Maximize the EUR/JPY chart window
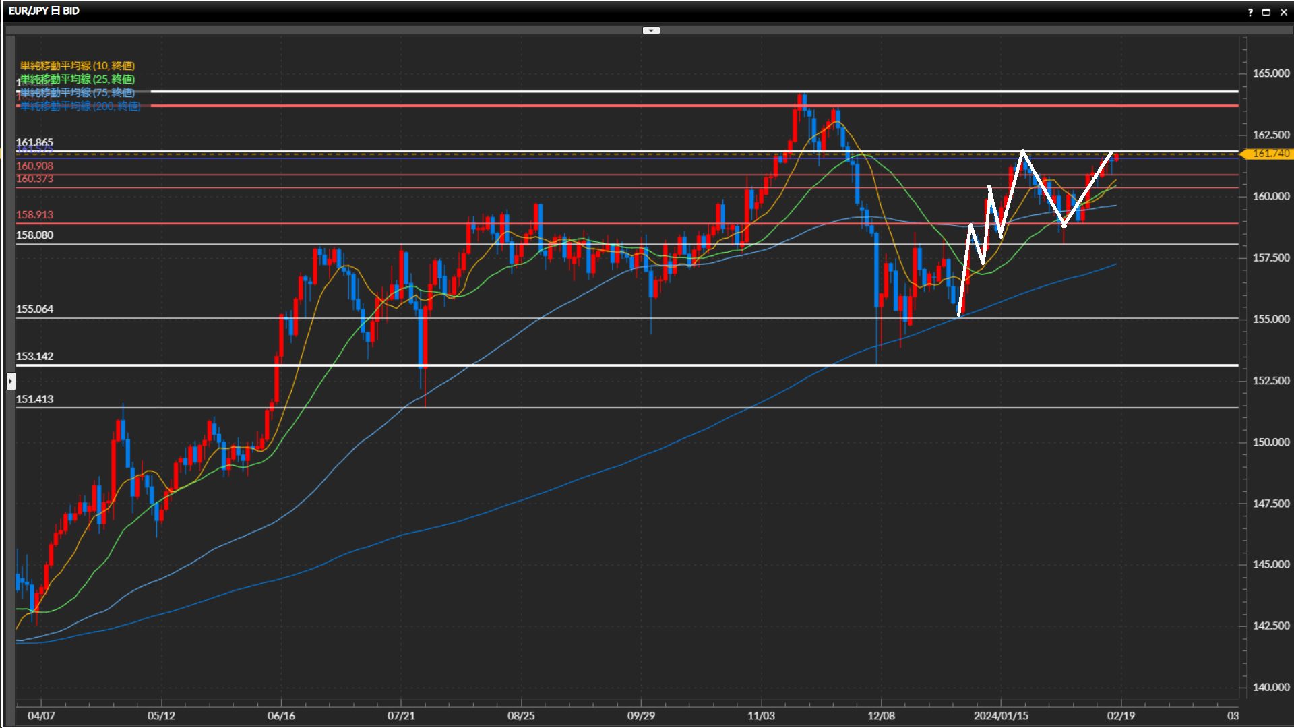This screenshot has height=728, width=1294. 1266,12
